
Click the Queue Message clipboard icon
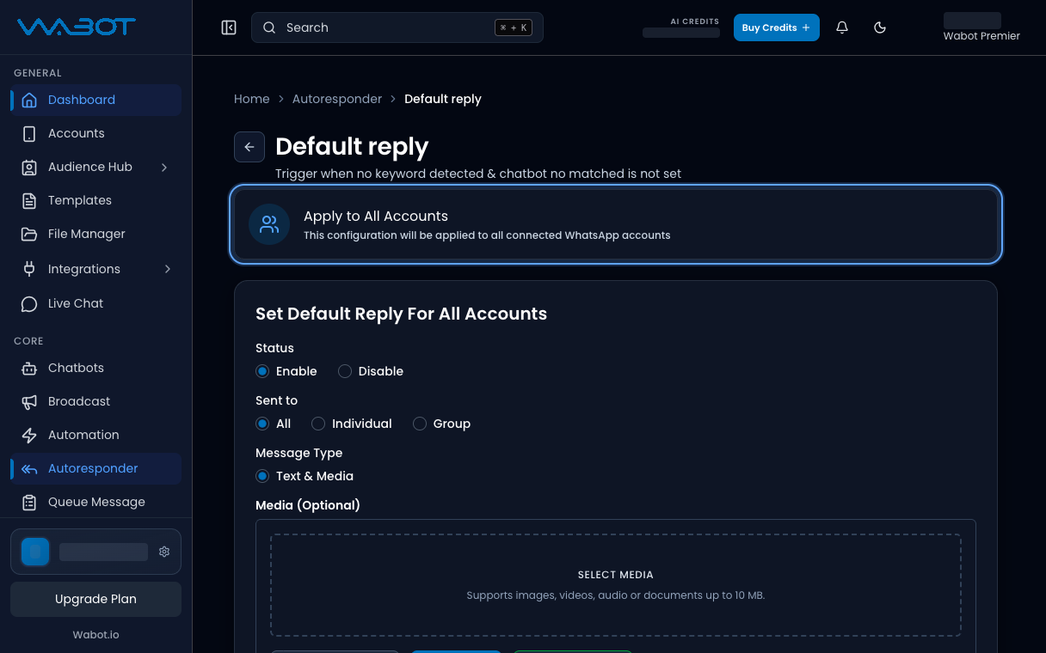[x=29, y=502]
